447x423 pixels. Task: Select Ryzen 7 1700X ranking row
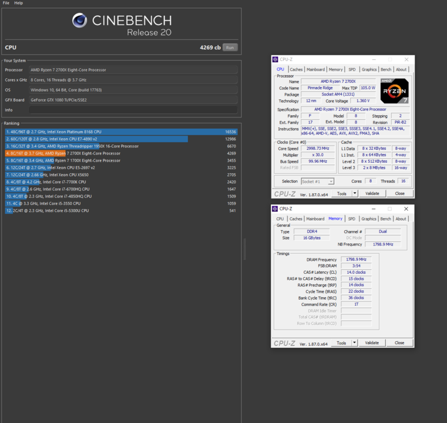(121, 160)
